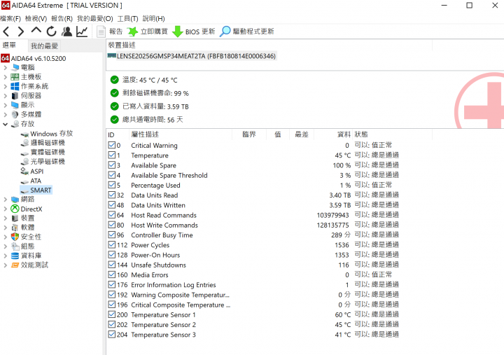Open the 報告(R) menu
This screenshot has height=355, width=504.
tap(62, 19)
